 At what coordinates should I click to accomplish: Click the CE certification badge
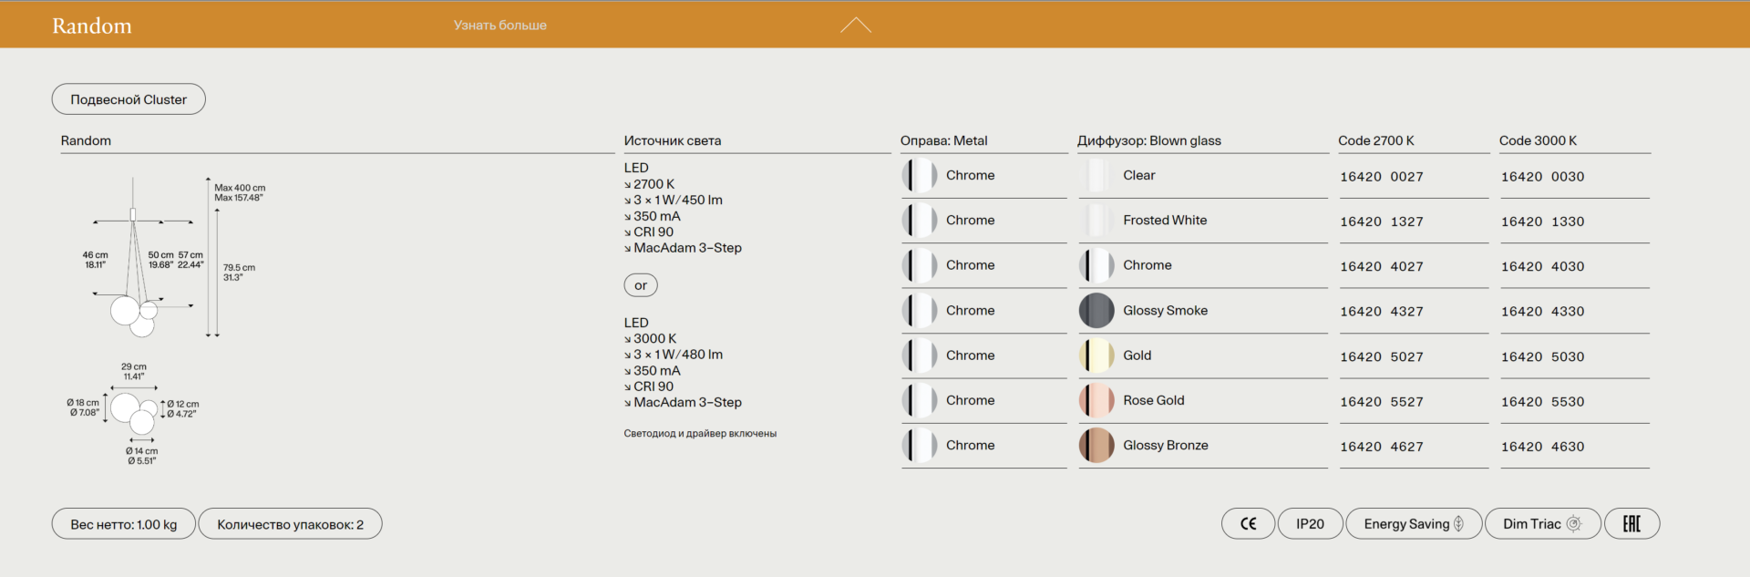pyautogui.click(x=1248, y=524)
